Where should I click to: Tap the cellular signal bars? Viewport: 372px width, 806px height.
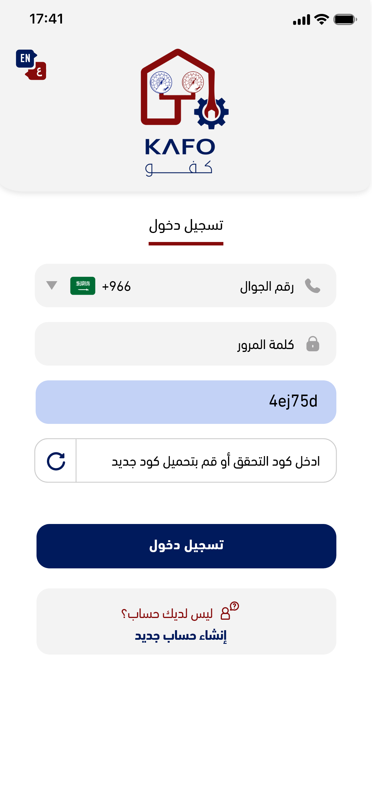click(x=301, y=19)
